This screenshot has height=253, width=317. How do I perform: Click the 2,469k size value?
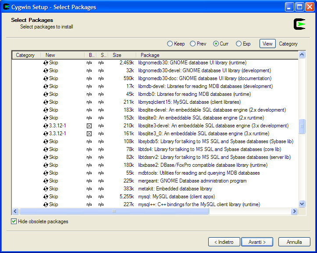(x=127, y=63)
